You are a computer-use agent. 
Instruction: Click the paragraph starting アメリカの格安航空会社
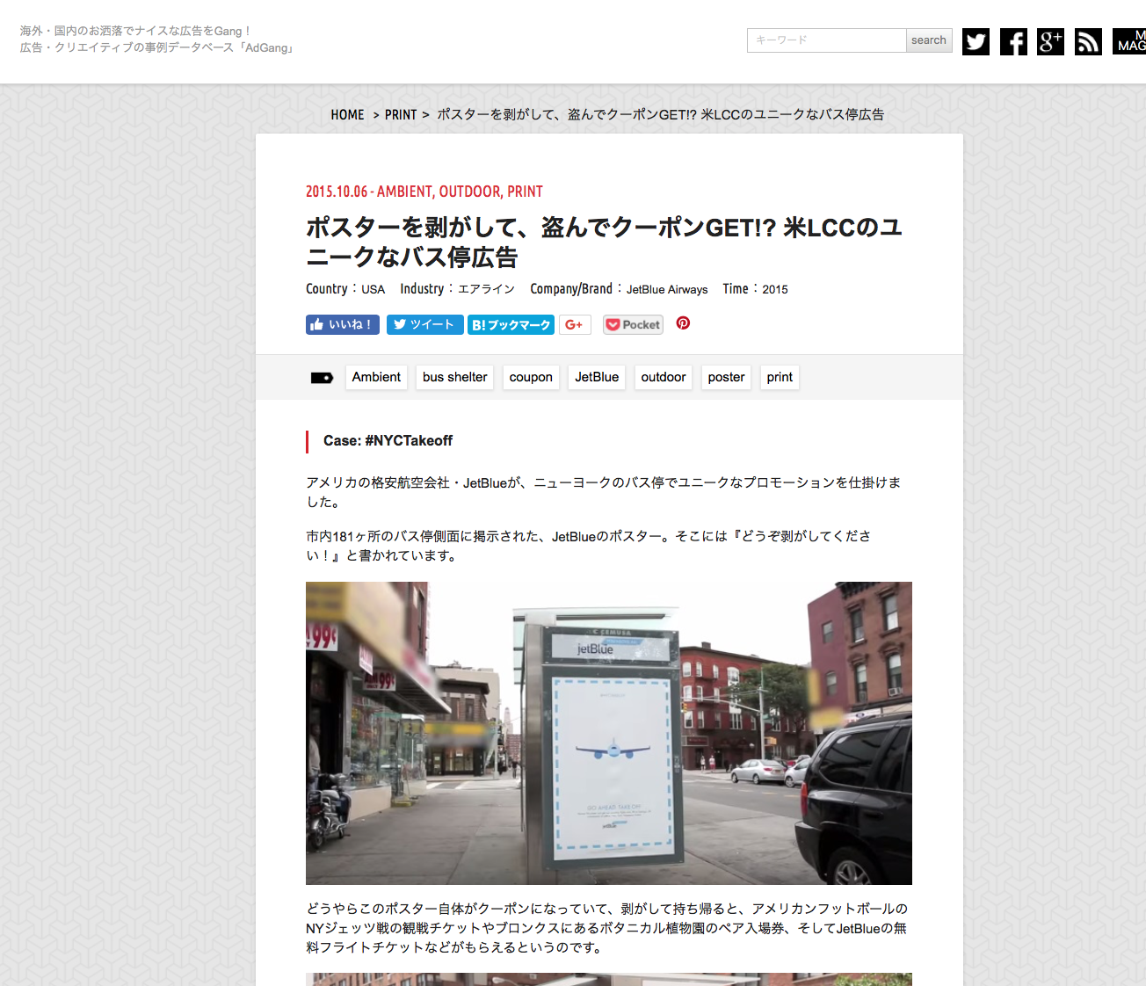pos(604,492)
